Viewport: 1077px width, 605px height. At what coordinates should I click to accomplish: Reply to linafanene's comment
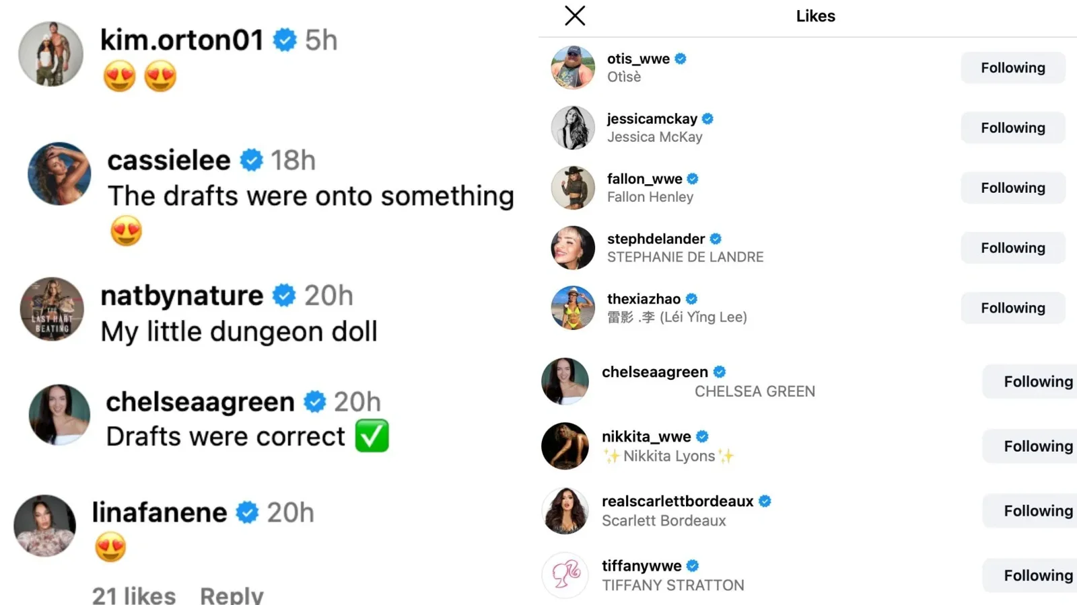pos(232,594)
